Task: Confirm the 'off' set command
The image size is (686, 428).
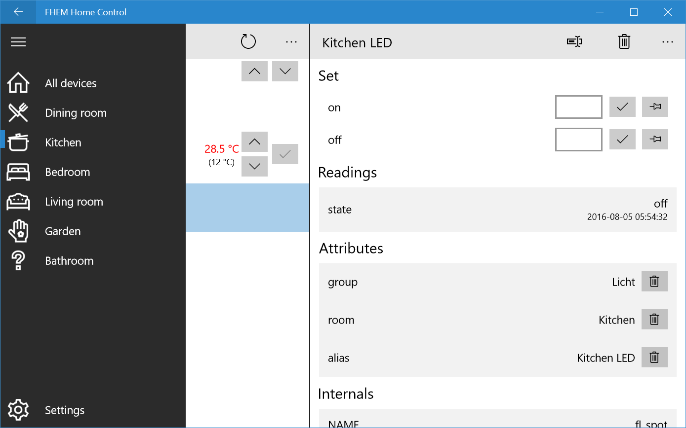Action: [x=622, y=139]
